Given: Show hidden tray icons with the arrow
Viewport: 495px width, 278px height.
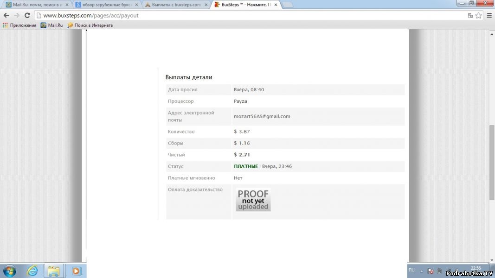Looking at the screenshot, I should pos(422,271).
